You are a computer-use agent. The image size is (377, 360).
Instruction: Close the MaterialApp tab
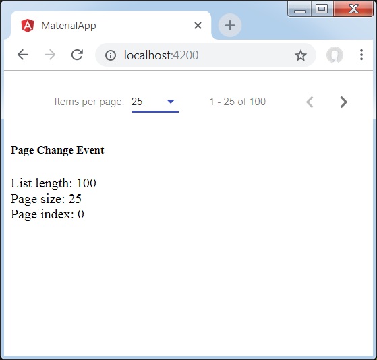(x=198, y=25)
